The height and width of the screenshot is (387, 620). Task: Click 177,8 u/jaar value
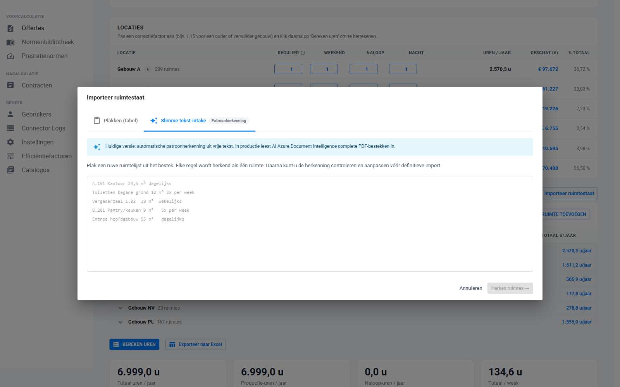coord(579,294)
